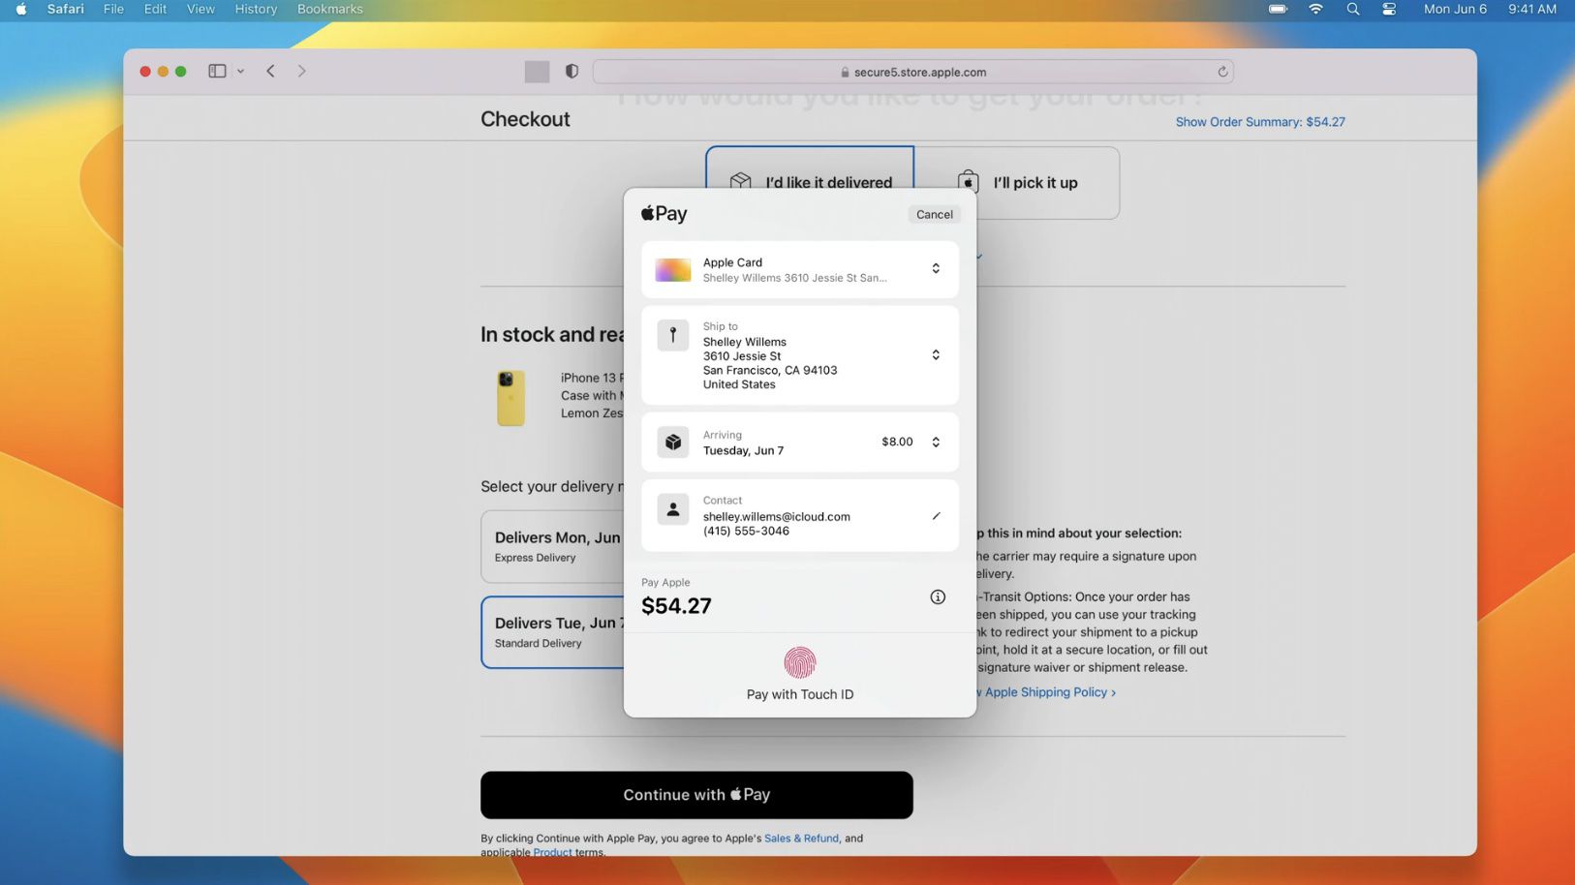Open the History menu
This screenshot has height=885, width=1575.
coord(256,9)
